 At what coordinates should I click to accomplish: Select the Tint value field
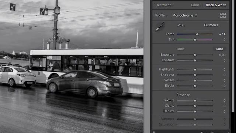[224, 40]
